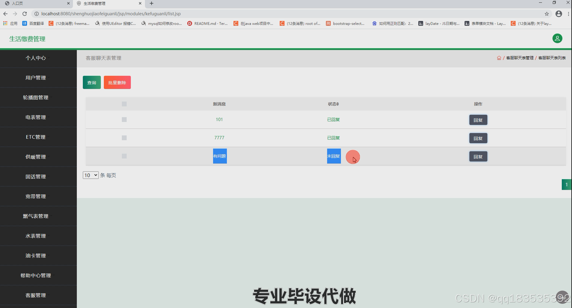Open root of... bookmark

click(300, 23)
